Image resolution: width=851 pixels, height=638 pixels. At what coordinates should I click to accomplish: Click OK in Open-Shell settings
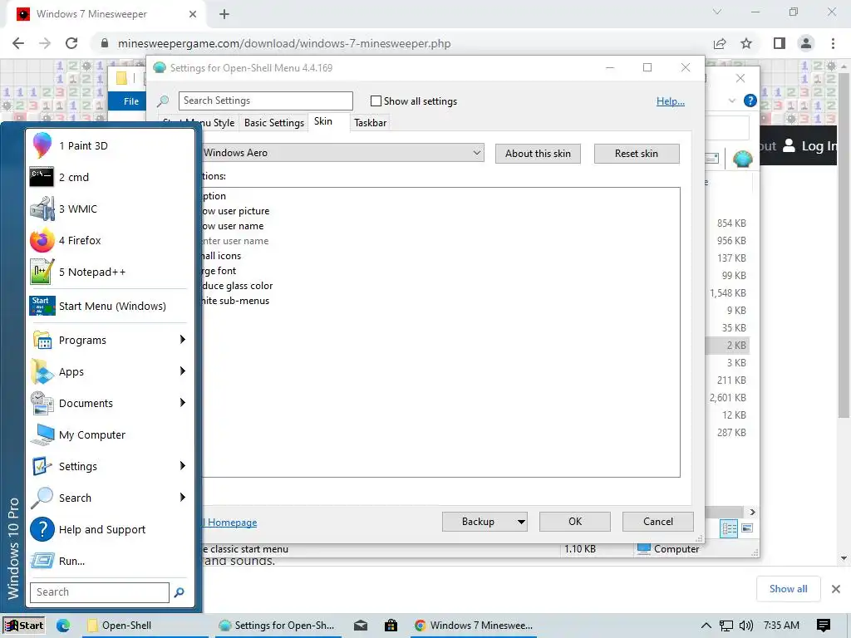pyautogui.click(x=575, y=522)
